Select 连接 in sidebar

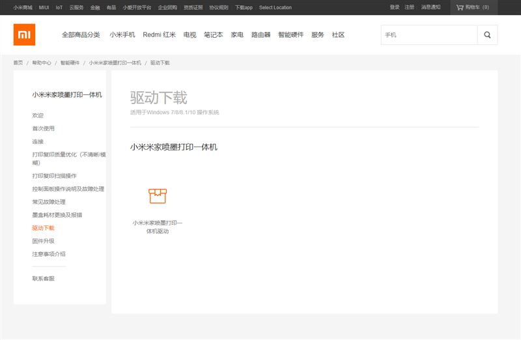(x=38, y=141)
